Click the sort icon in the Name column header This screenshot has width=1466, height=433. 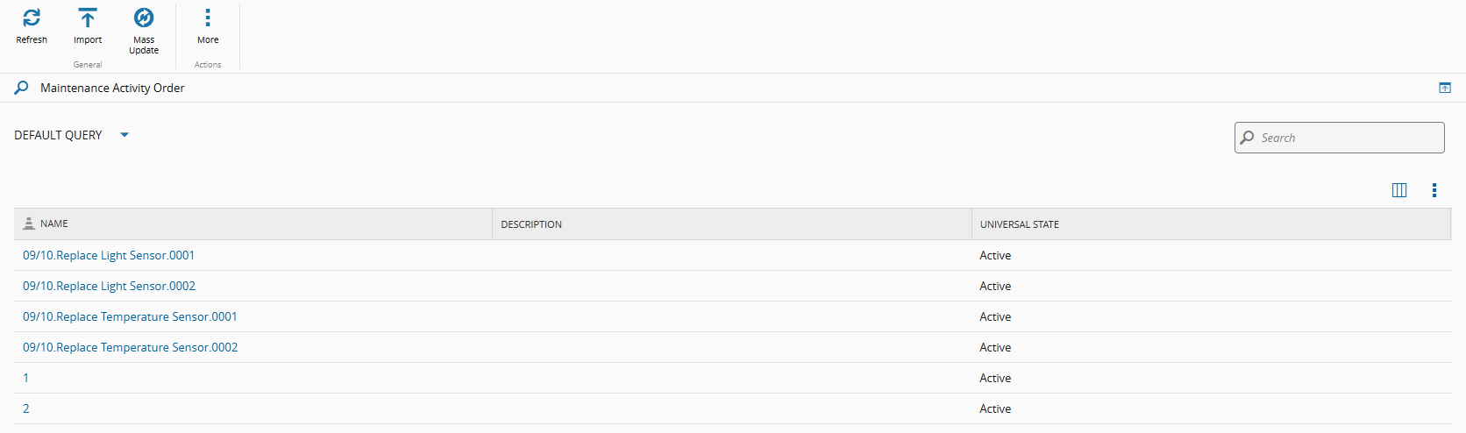(29, 224)
